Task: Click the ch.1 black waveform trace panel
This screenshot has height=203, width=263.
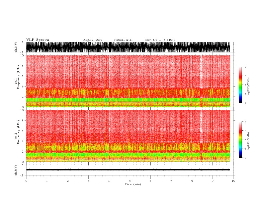Action: (x=128, y=47)
